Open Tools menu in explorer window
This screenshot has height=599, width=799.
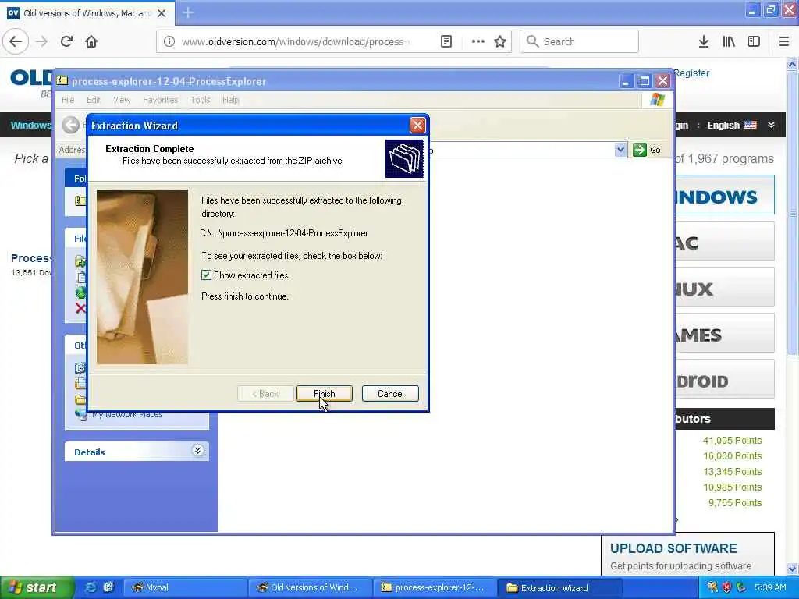pos(201,100)
